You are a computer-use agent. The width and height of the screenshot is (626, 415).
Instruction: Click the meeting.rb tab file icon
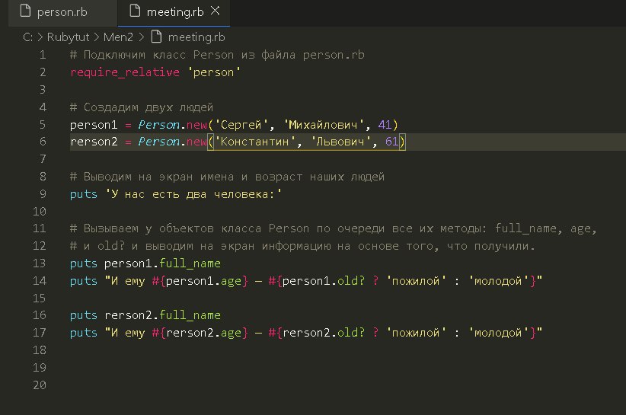[x=135, y=11]
